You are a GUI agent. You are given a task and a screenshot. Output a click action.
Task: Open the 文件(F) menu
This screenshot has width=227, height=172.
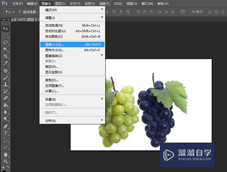point(17,4)
